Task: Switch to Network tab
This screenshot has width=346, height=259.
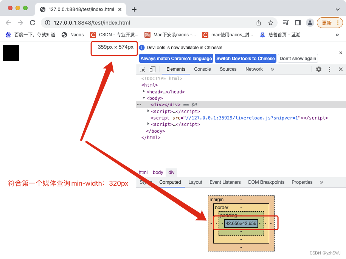Action: tap(254, 69)
